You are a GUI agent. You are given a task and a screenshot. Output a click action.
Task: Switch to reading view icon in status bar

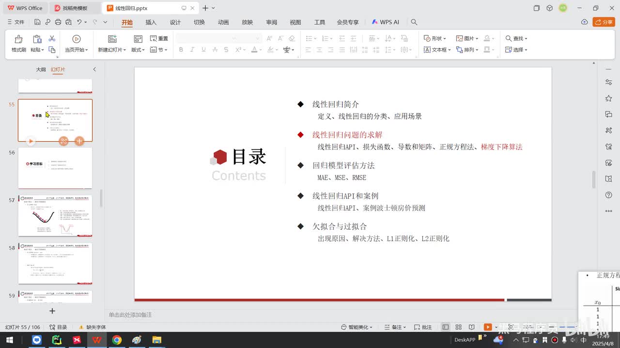point(472,327)
